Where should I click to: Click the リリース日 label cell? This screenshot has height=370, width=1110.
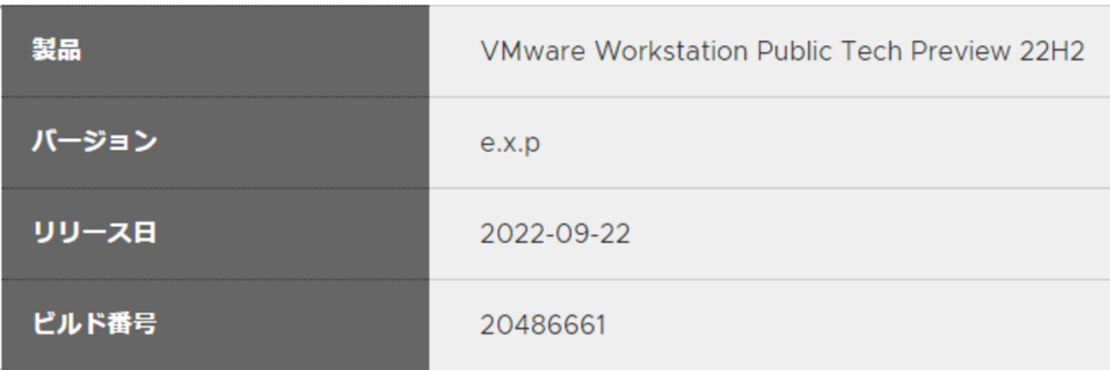coord(214,234)
